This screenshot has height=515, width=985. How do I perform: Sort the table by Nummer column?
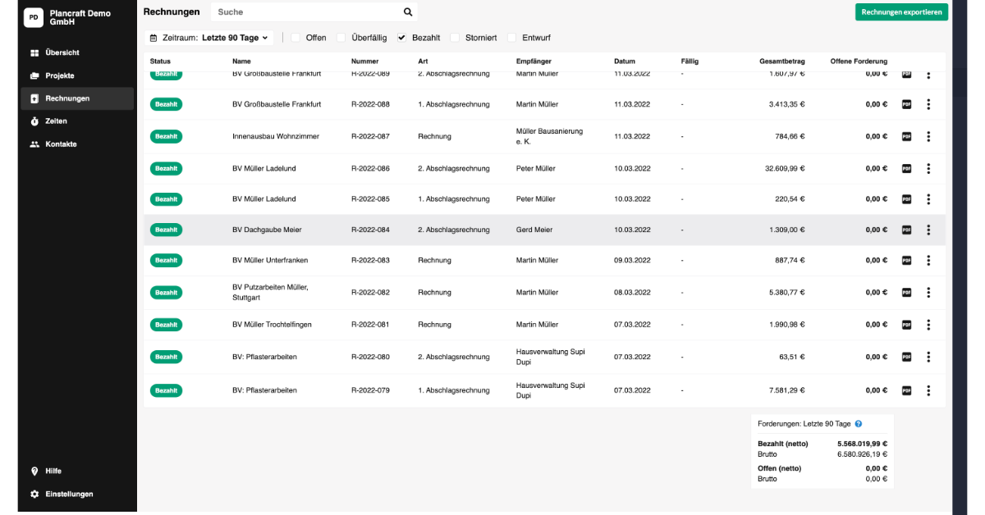point(364,62)
